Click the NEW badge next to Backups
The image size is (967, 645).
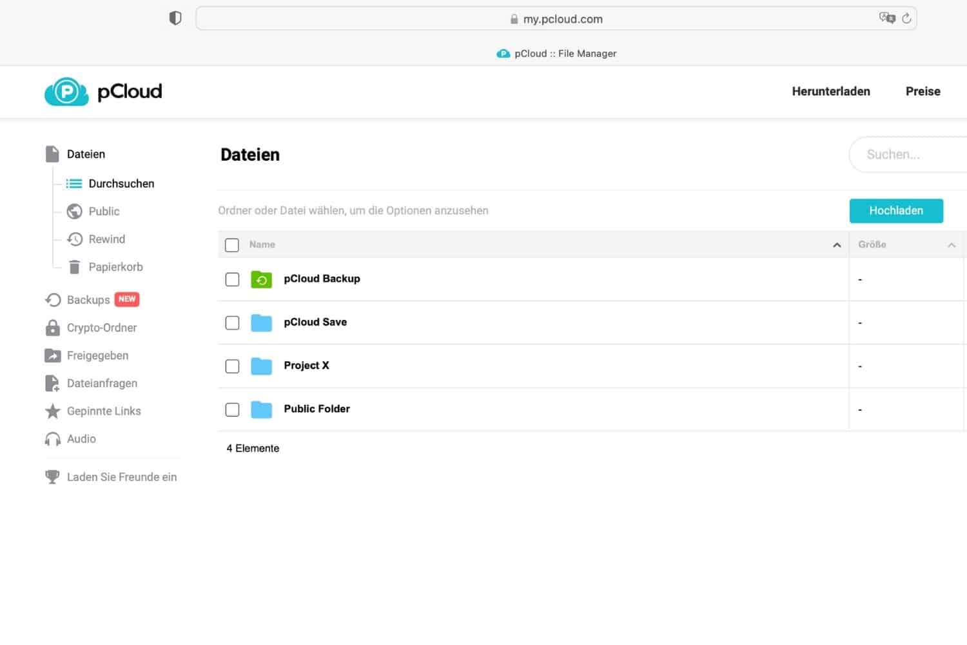[127, 299]
